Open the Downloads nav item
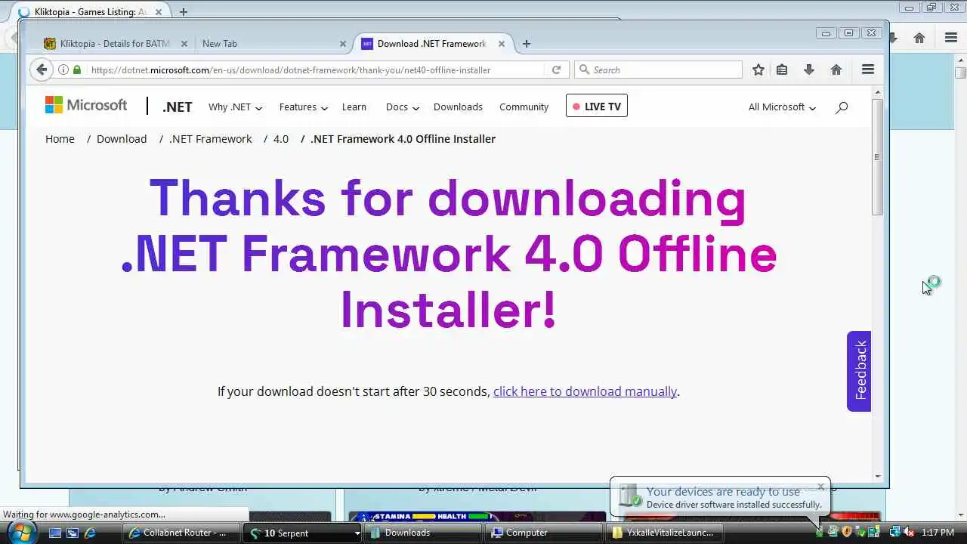The width and height of the screenshot is (967, 544). (458, 107)
